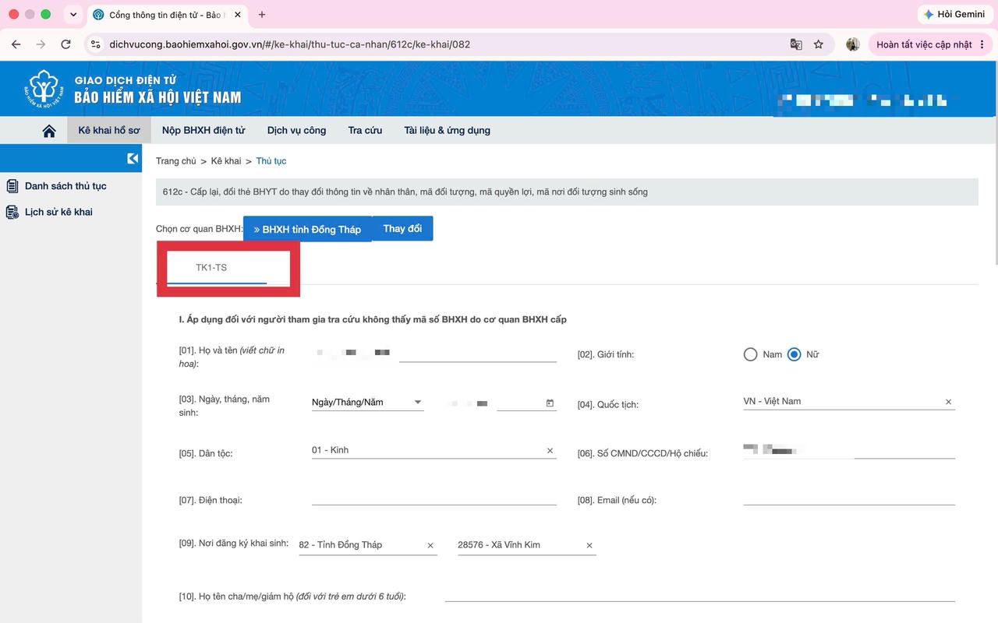This screenshot has width=998, height=623.
Task: Clear the Quốc tịch VN - Việt Nam value
Action: pos(948,402)
